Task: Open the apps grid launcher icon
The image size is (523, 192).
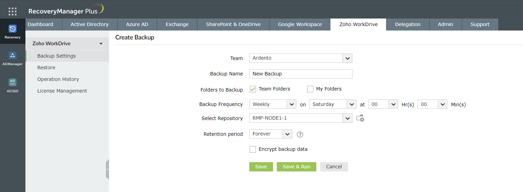Action: pyautogui.click(x=12, y=11)
